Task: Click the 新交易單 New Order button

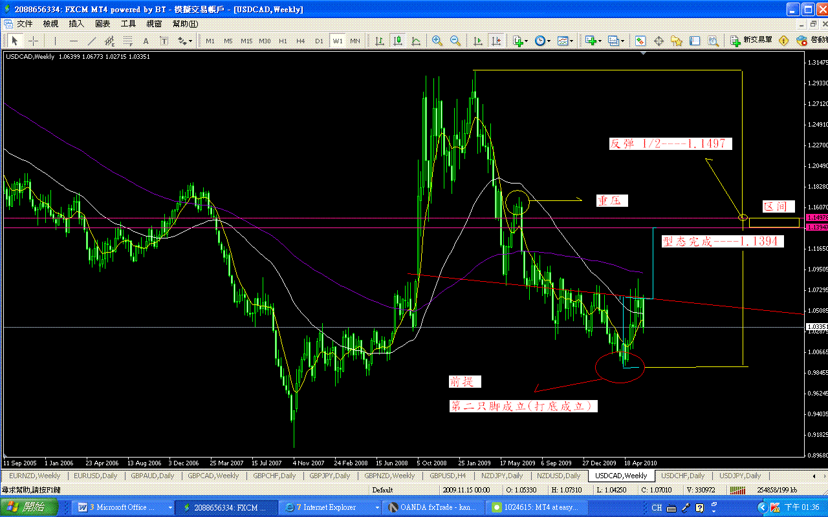Action: pos(752,41)
